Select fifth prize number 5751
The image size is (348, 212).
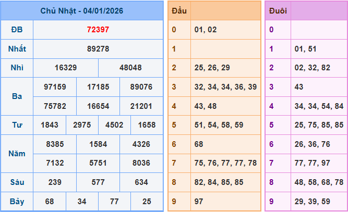[x=98, y=163]
